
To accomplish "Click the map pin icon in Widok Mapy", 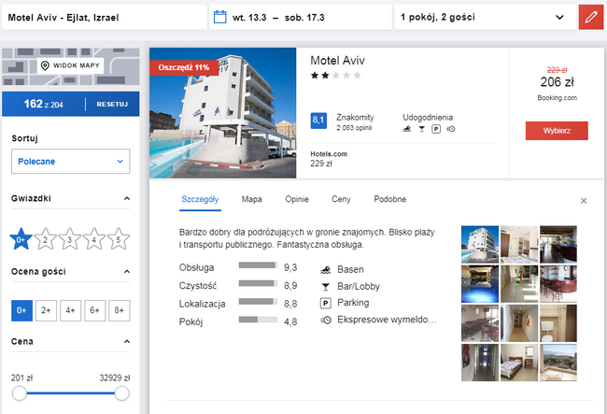I will click(x=45, y=65).
